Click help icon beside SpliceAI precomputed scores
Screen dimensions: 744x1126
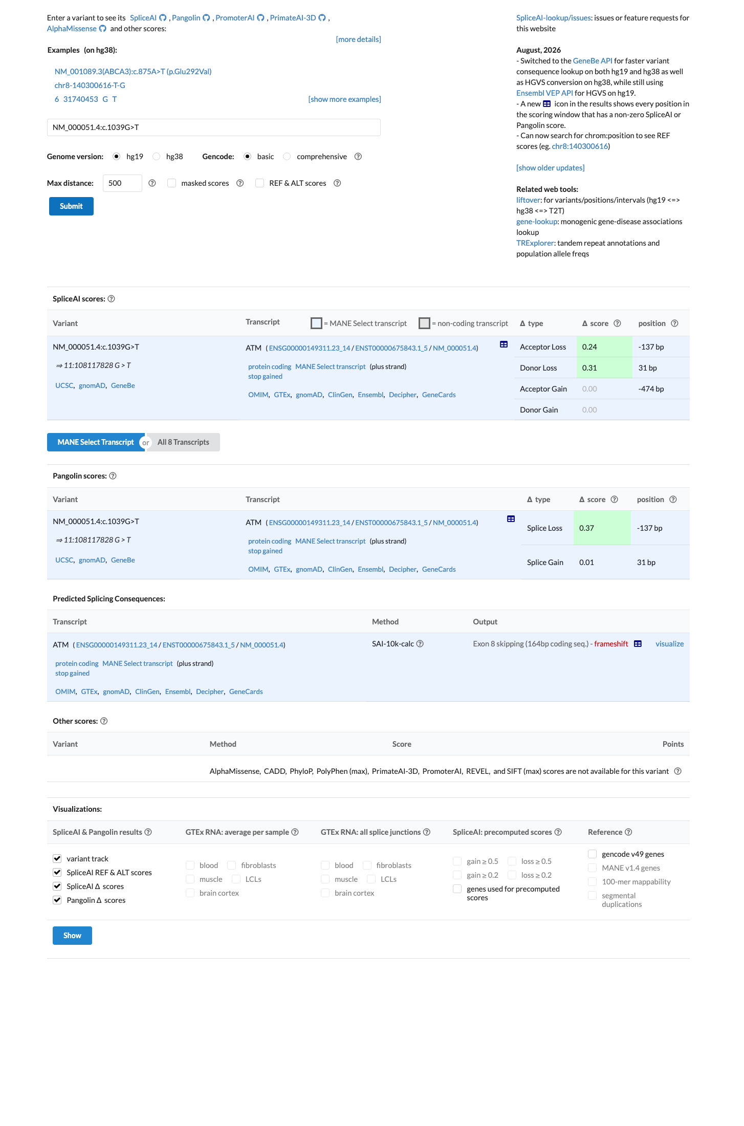coord(558,832)
